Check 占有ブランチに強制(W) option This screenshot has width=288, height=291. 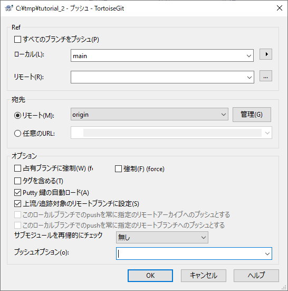(x=17, y=168)
